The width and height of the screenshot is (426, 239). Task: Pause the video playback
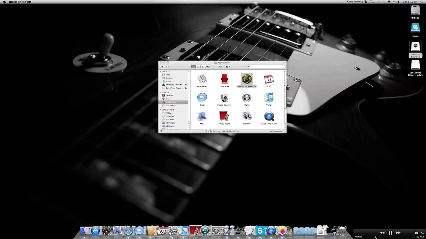[x=390, y=233]
